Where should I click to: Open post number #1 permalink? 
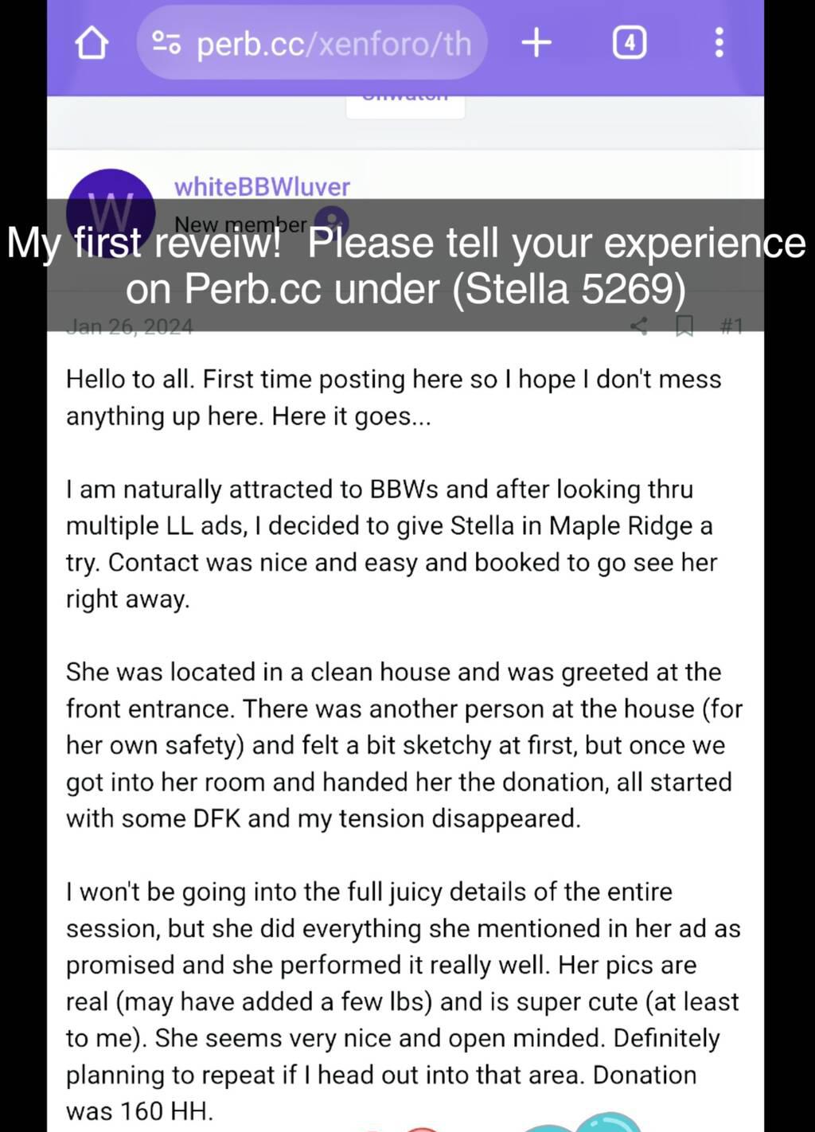731,326
